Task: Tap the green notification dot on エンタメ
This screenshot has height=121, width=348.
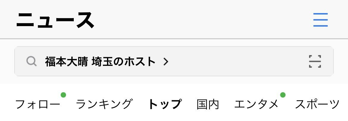Action: [283, 95]
